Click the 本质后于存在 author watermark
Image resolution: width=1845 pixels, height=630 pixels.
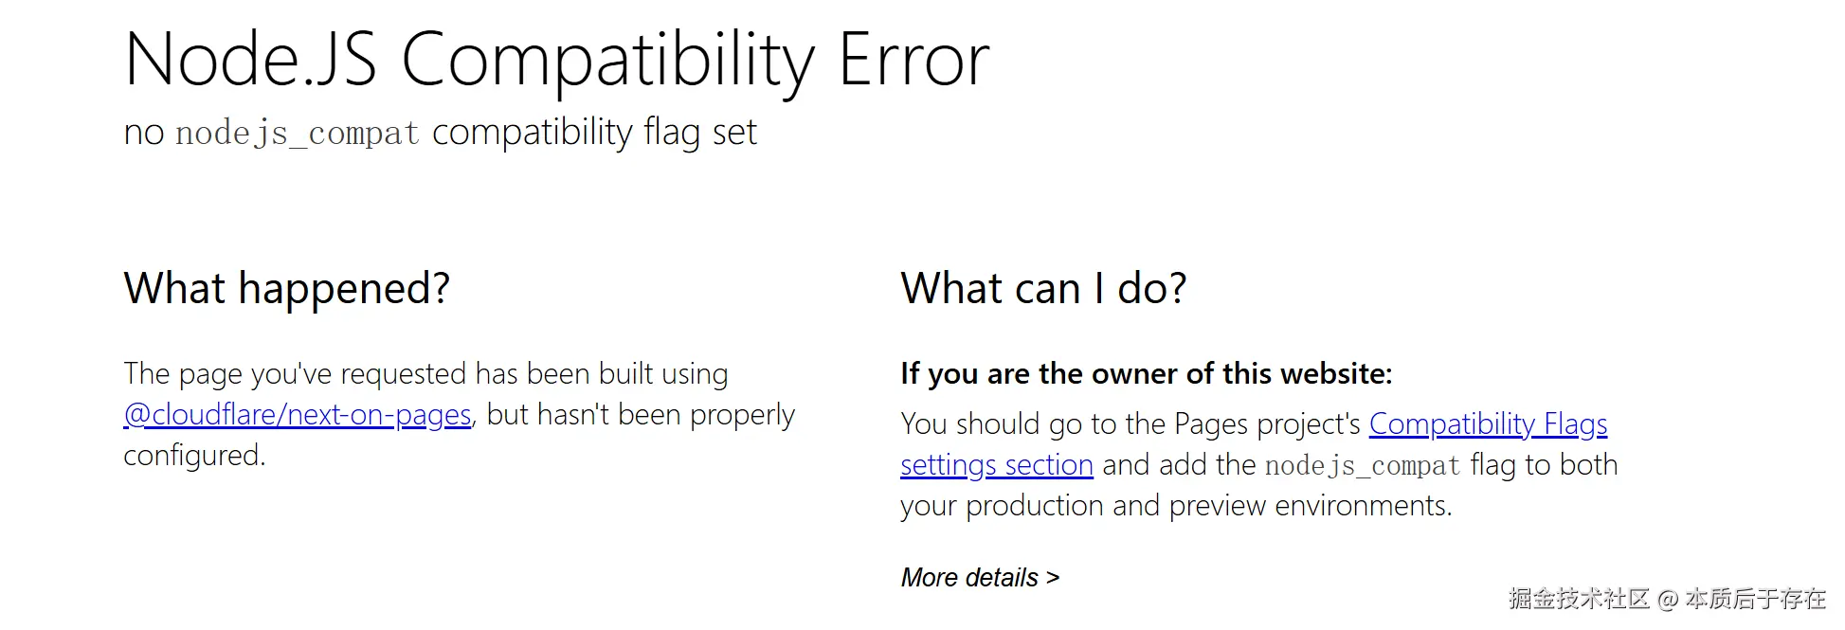(x=1755, y=599)
